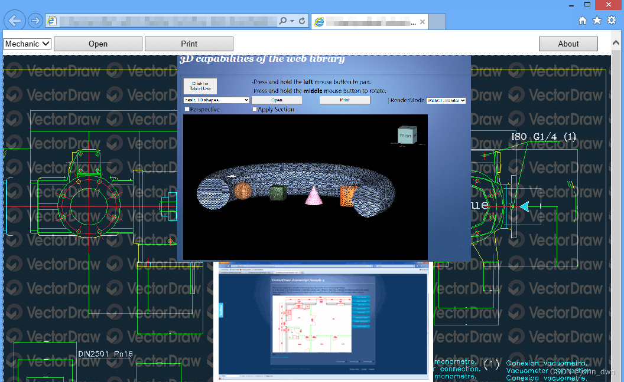
Task: Enable the Perspective checkbox
Action: [x=186, y=109]
